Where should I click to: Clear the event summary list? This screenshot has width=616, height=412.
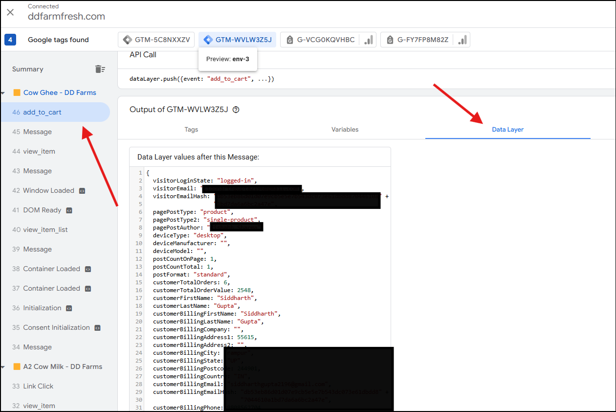tap(100, 69)
